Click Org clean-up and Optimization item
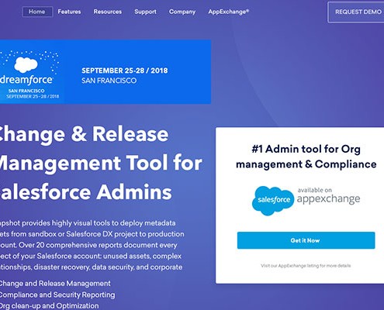The height and width of the screenshot is (310, 384). click(49, 306)
